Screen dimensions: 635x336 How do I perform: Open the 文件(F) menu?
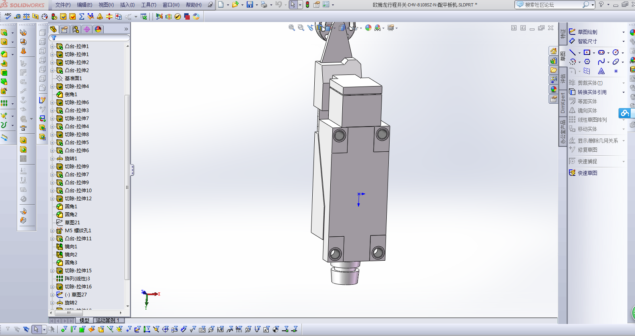[x=63, y=5]
